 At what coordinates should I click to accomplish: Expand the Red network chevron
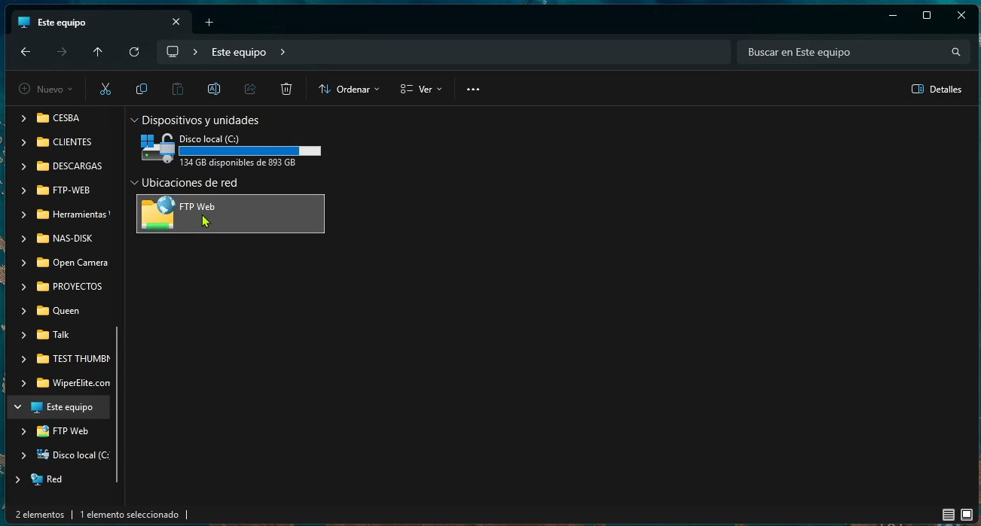pyautogui.click(x=17, y=479)
